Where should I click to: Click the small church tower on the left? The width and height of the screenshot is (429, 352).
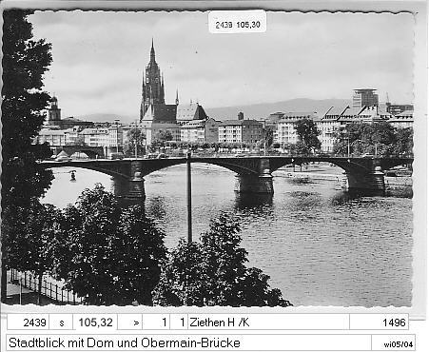(54, 110)
